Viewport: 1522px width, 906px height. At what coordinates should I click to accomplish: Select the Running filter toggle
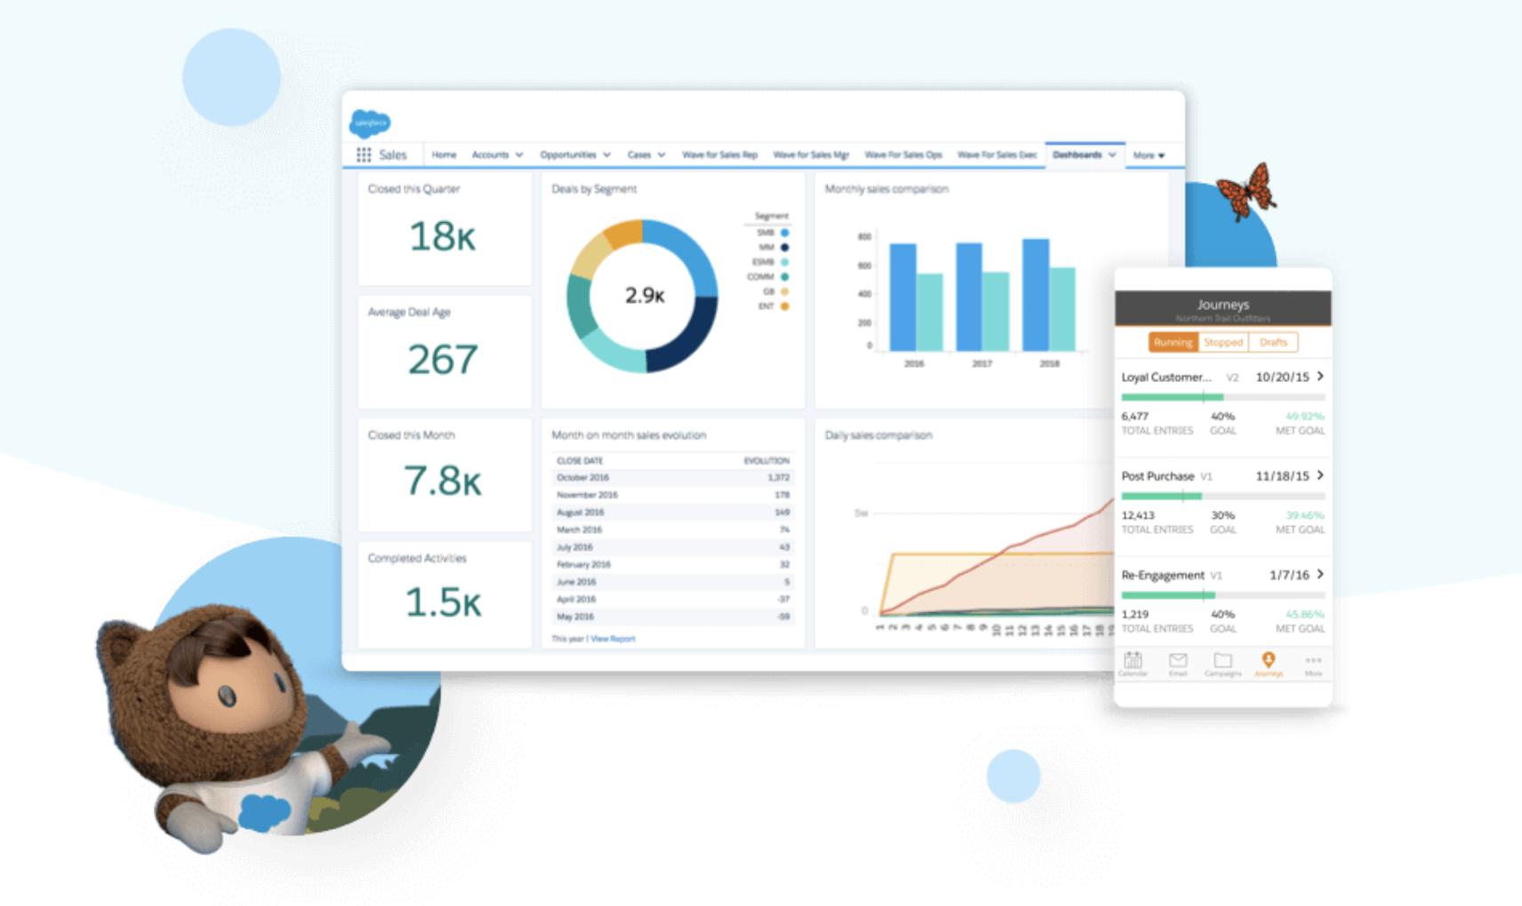pos(1173,342)
